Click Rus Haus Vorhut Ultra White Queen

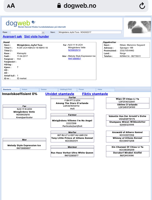click(x=72, y=153)
